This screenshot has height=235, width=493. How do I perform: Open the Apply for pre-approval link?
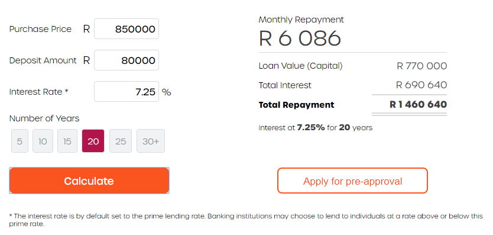pos(352,181)
